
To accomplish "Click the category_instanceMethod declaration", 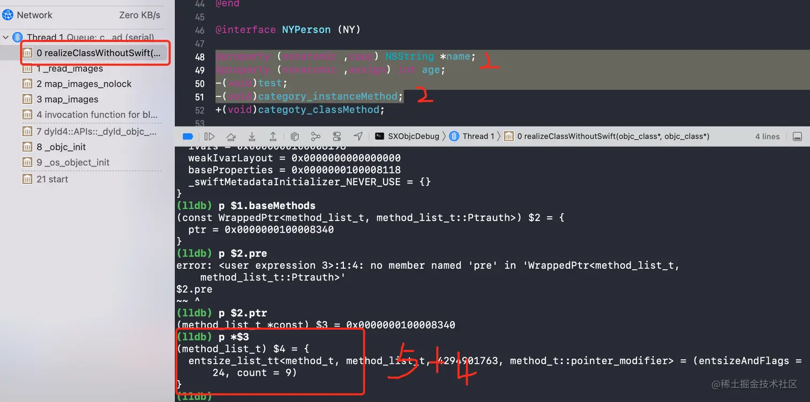I will tap(309, 97).
